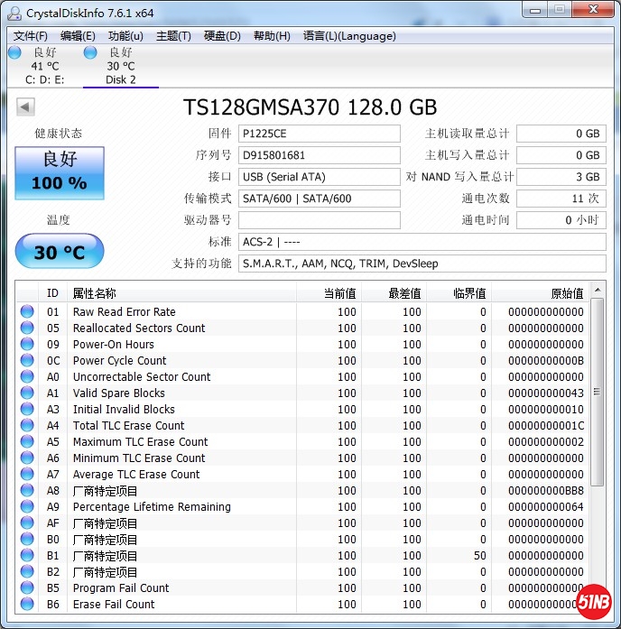Click the 30 °C temperature button
The image size is (621, 629).
[x=60, y=252]
